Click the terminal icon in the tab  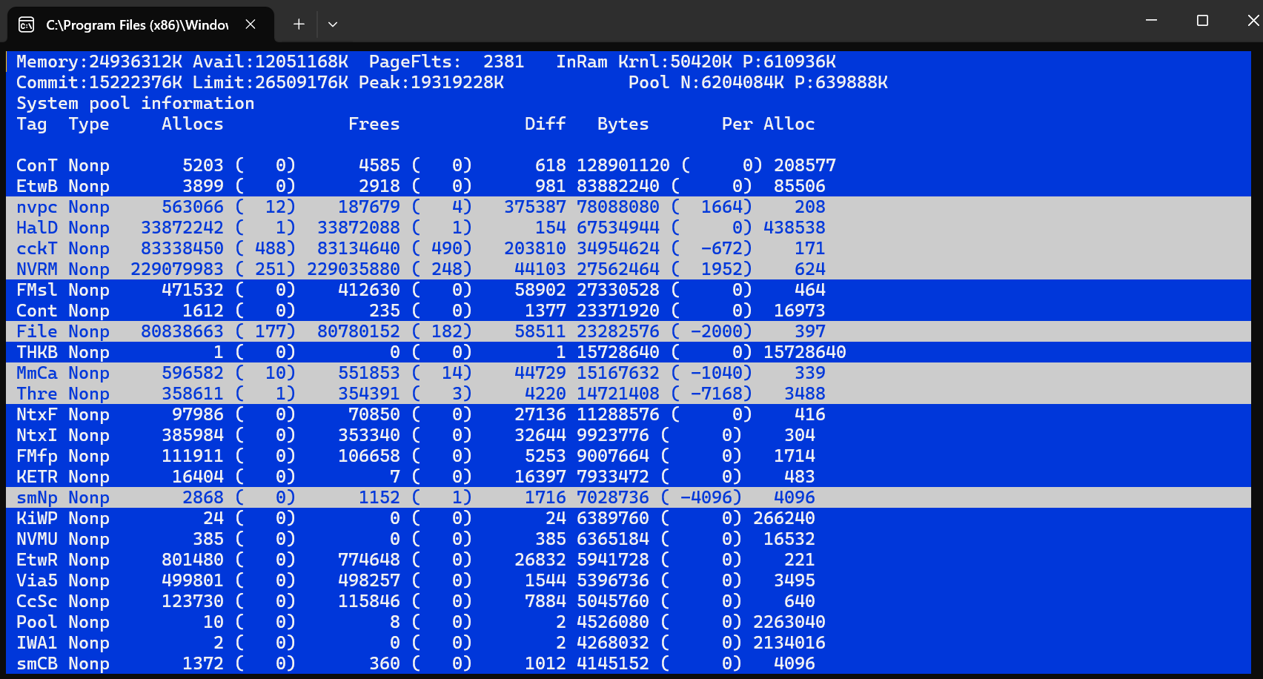pos(26,24)
